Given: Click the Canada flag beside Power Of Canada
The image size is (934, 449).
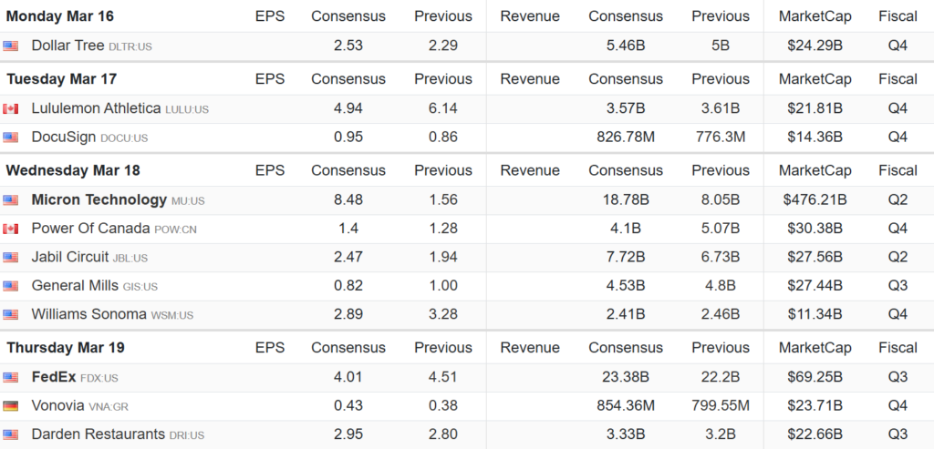Looking at the screenshot, I should pyautogui.click(x=11, y=230).
